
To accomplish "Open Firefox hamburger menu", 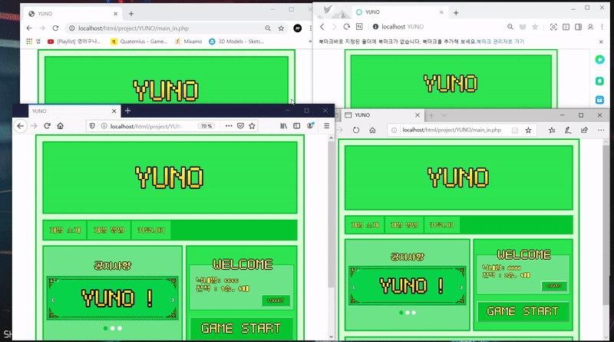I will [327, 126].
